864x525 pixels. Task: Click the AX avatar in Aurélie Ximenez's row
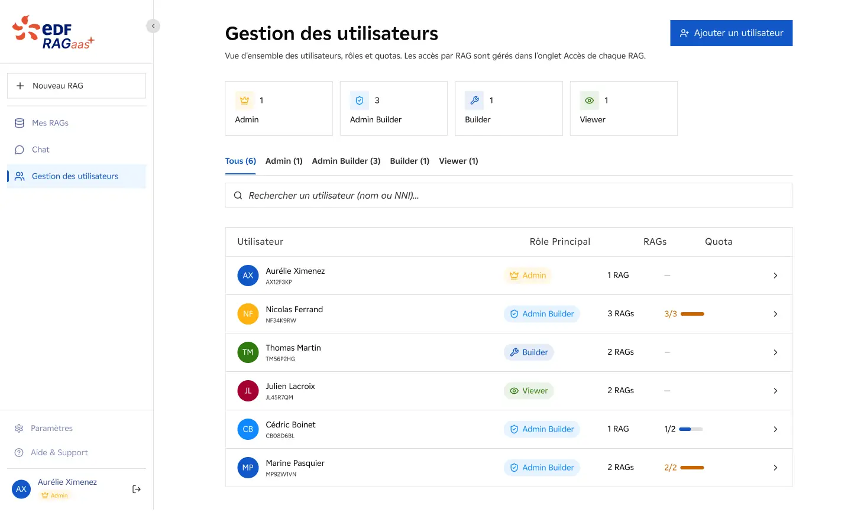coord(248,276)
